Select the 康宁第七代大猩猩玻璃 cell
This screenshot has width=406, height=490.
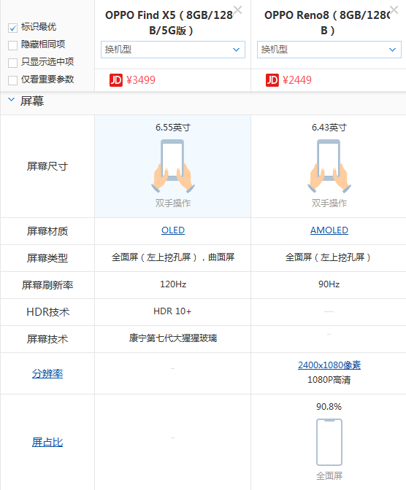click(173, 338)
